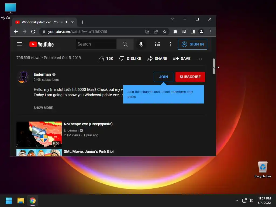The width and height of the screenshot is (276, 207).
Task: Open the Chrome extensions puzzle icon
Action: (175, 32)
